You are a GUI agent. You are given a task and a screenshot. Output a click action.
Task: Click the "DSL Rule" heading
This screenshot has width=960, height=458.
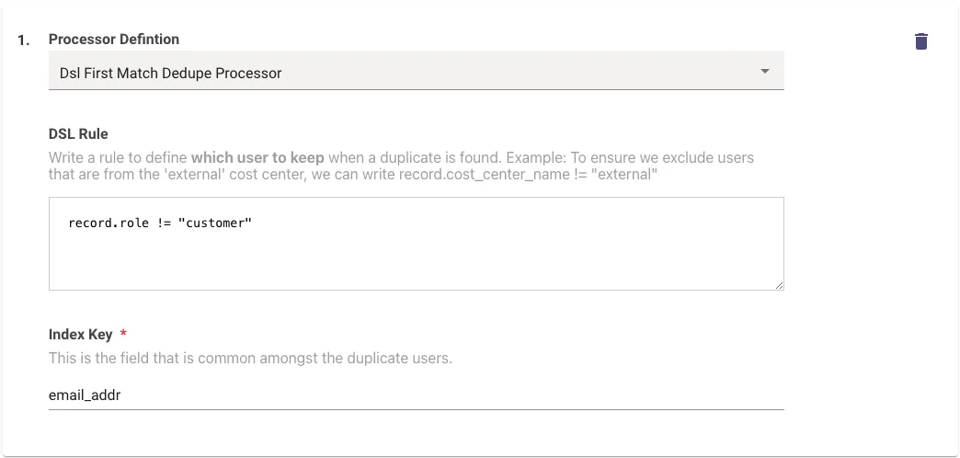(78, 134)
